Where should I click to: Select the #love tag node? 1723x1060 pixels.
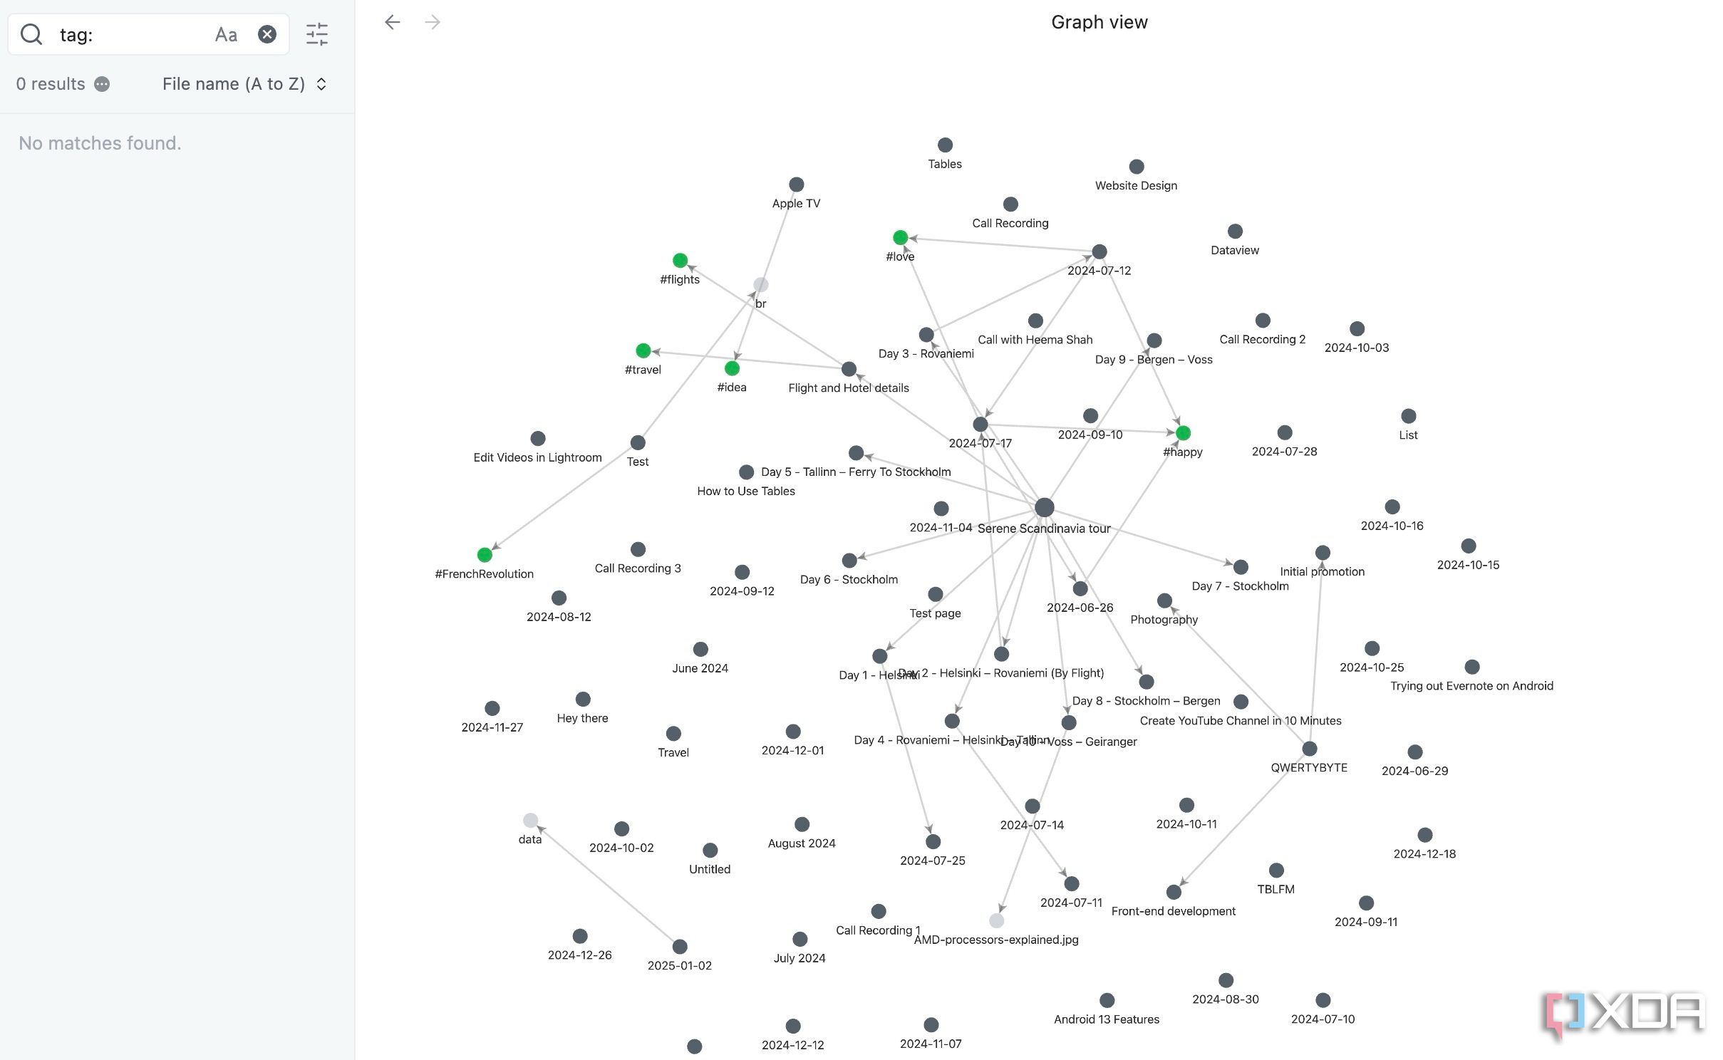(x=900, y=237)
